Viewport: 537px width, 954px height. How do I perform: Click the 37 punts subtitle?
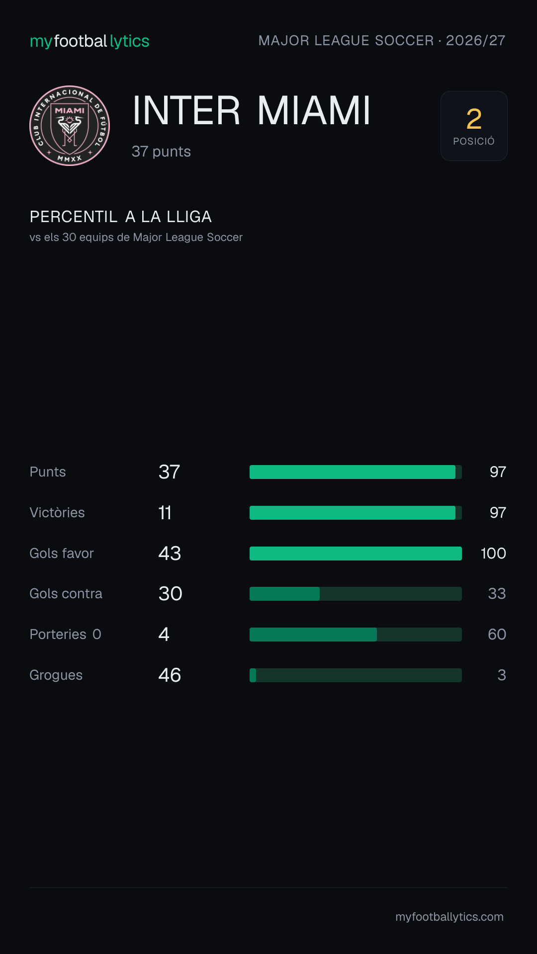161,152
